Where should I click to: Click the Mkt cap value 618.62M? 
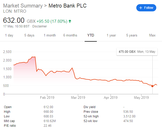tap(50, 121)
